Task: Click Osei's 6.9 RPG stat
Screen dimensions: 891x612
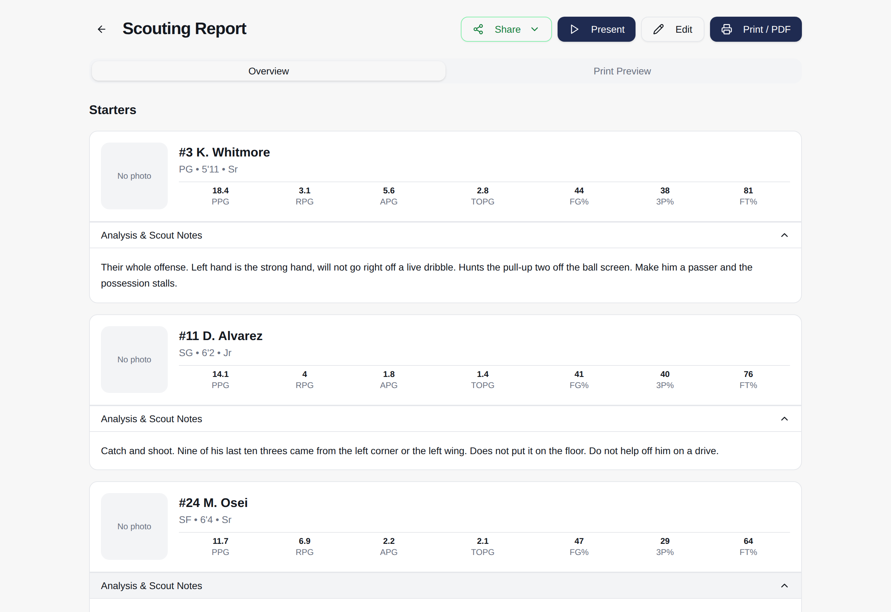Action: (x=305, y=546)
